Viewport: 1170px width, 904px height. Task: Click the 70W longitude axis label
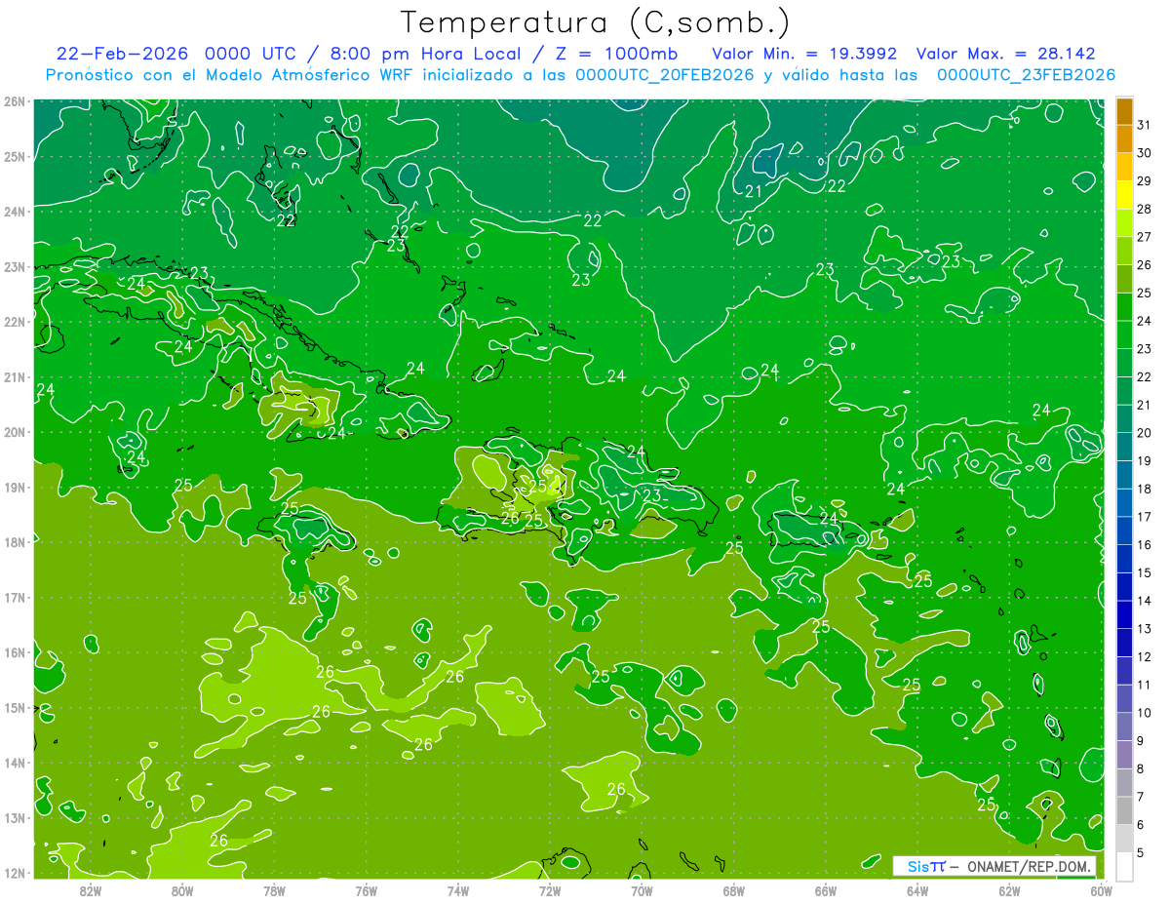642,890
